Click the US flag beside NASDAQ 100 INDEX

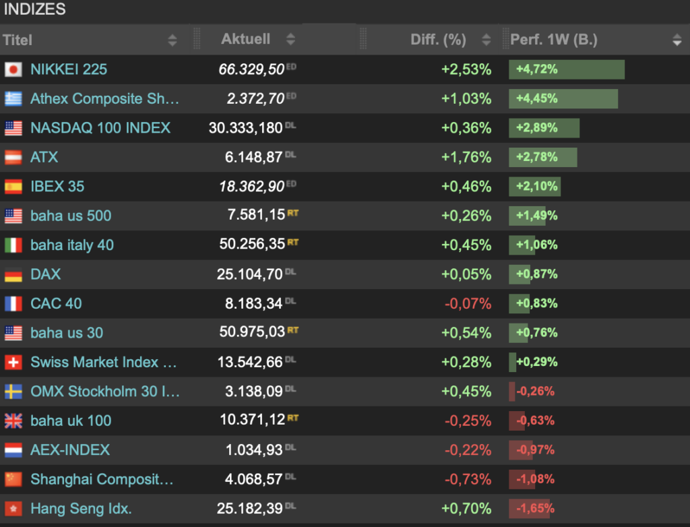pyautogui.click(x=13, y=127)
